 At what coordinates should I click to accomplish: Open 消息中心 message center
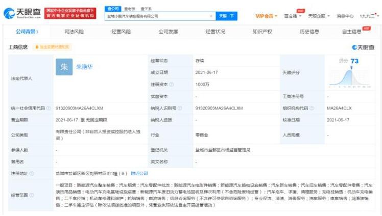pos(345,16)
